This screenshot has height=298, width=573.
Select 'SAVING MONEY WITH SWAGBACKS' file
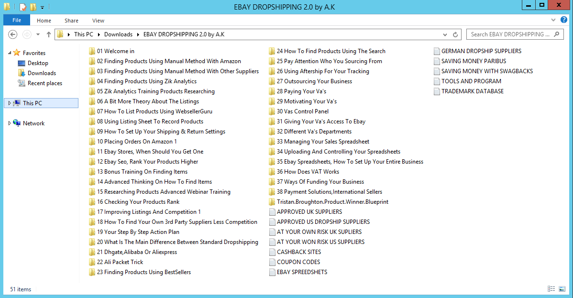click(487, 71)
